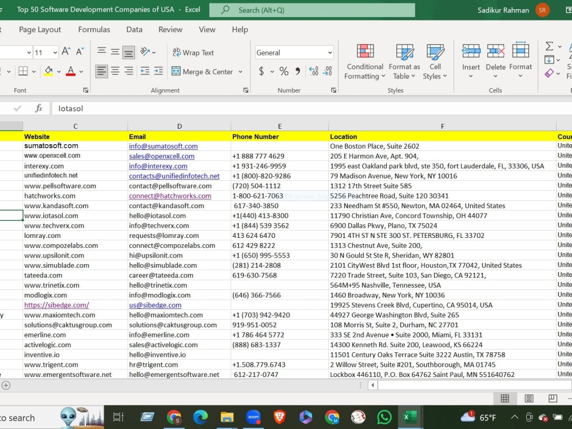The height and width of the screenshot is (429, 572).
Task: Open Conditional Formatting menu
Action: pos(365,61)
